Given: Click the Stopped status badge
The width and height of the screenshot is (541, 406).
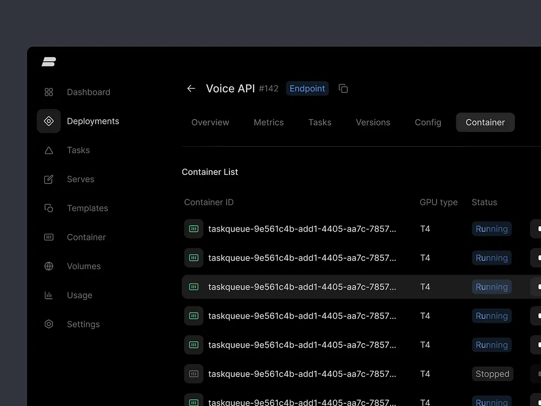Looking at the screenshot, I should click(x=492, y=374).
